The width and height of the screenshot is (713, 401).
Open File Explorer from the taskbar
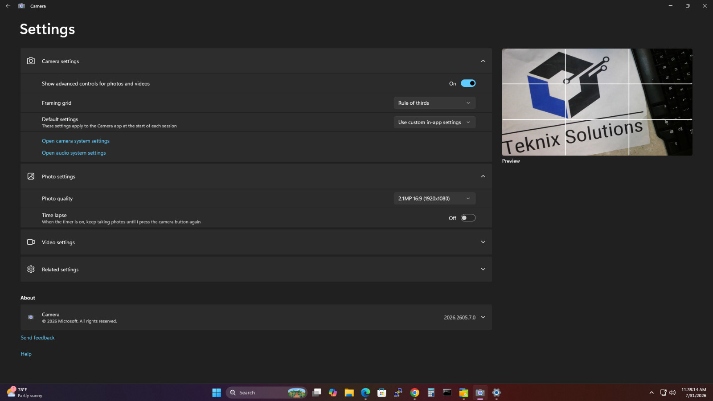[x=349, y=393]
